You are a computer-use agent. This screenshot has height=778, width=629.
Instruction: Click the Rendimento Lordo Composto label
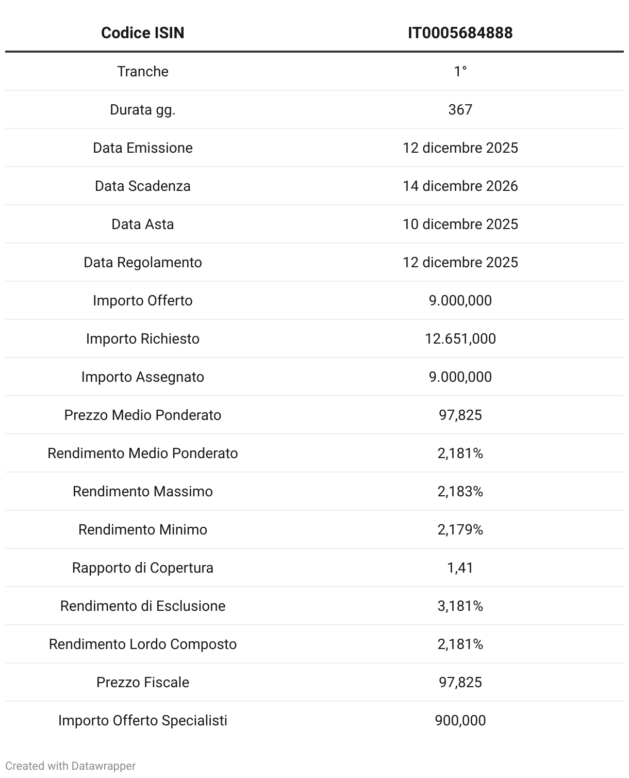click(x=142, y=644)
